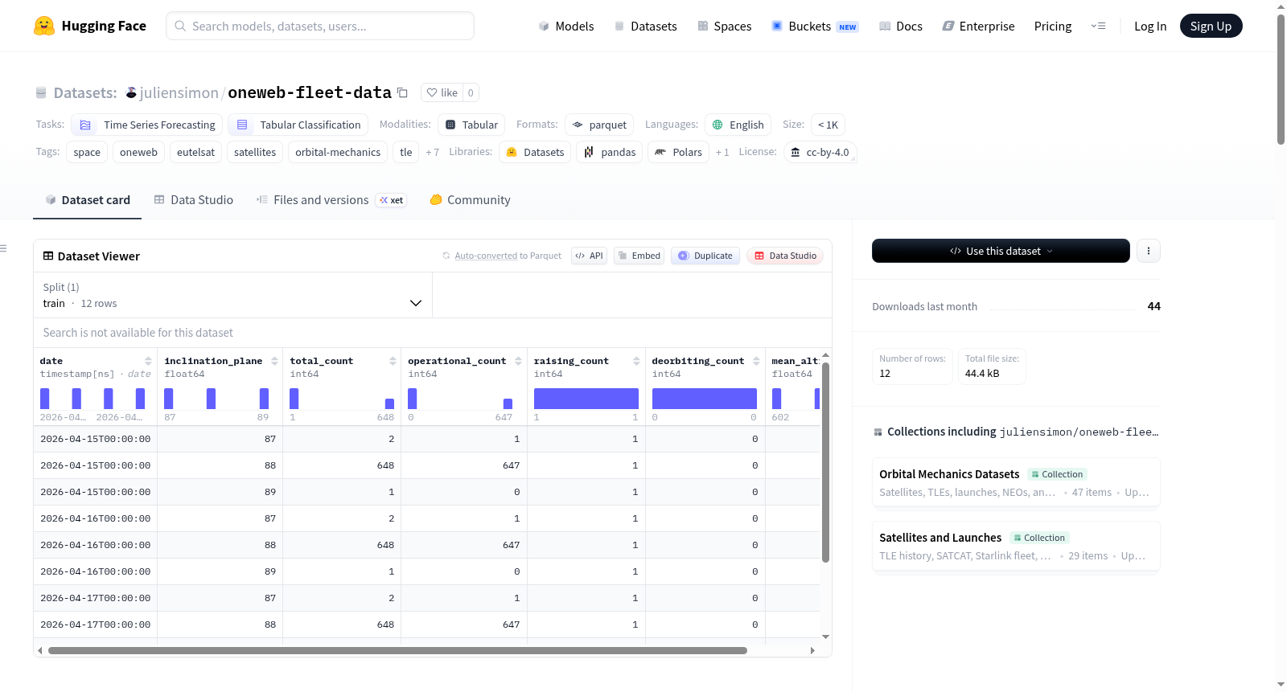
Task: Click the Sign Up button
Action: 1211,26
